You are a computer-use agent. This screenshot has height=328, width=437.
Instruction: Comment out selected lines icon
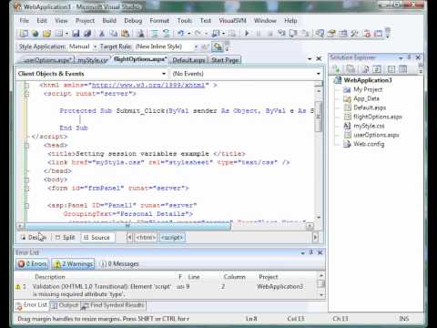(x=155, y=34)
